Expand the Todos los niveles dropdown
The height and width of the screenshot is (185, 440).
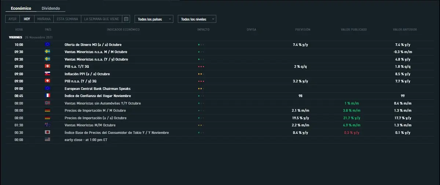tap(197, 19)
